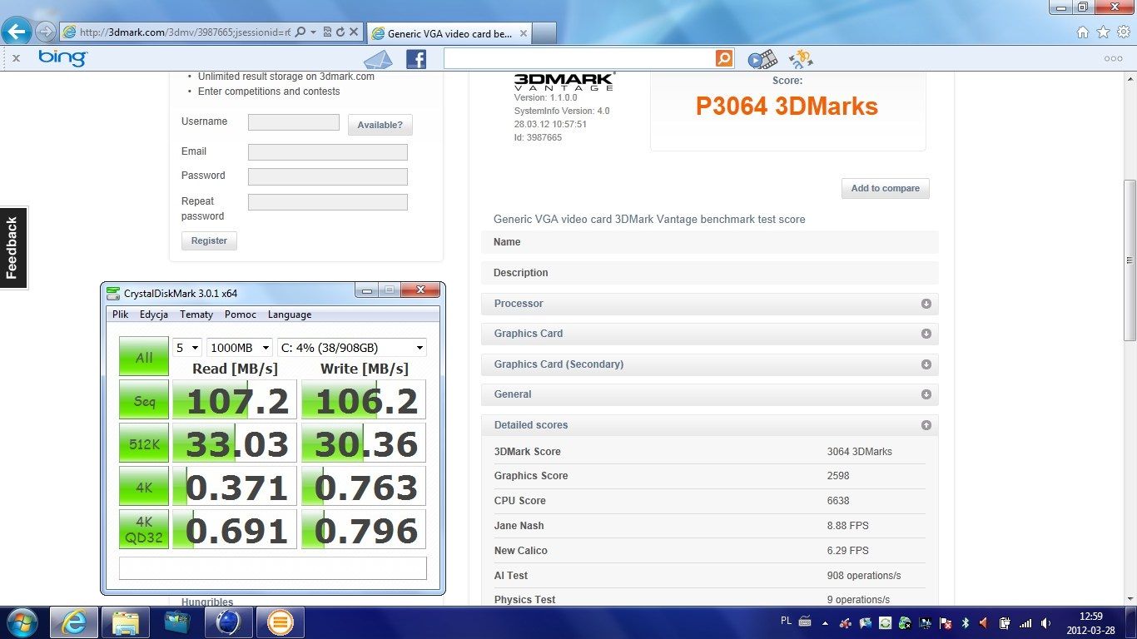Click the network signal bars tray icon
Screen dimensions: 1137x639
1025,622
